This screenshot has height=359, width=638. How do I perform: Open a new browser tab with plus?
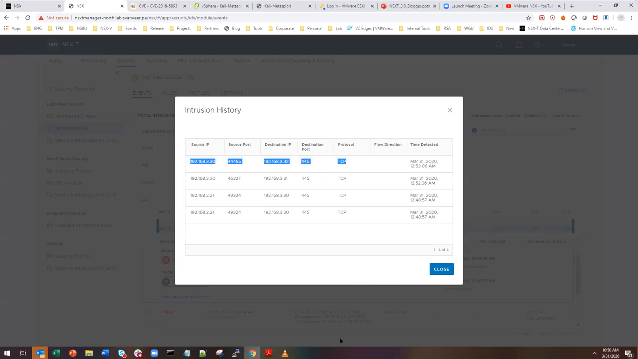tap(572, 6)
